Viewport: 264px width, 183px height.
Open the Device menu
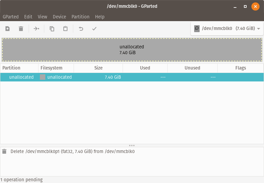(59, 17)
